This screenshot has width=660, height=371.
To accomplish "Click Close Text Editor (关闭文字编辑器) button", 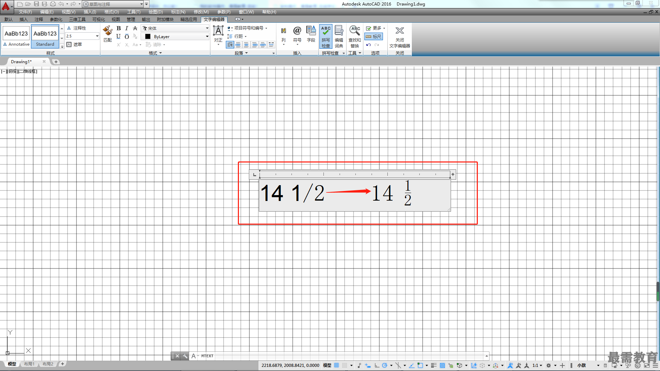I will pyautogui.click(x=399, y=36).
